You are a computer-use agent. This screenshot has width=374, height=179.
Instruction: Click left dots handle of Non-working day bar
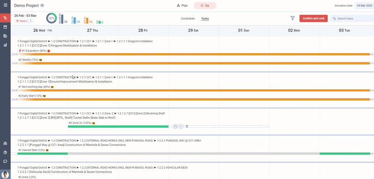[x=14, y=91]
